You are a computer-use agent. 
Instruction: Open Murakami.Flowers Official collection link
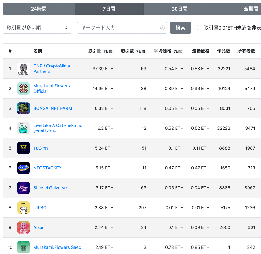[52, 89]
